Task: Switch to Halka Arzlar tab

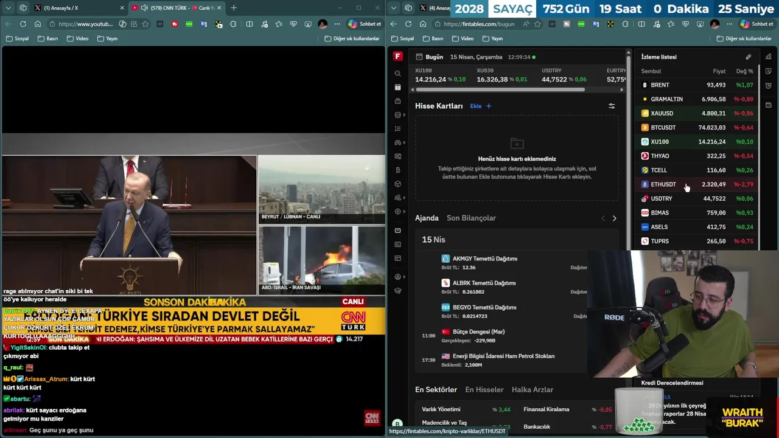Action: click(x=533, y=389)
